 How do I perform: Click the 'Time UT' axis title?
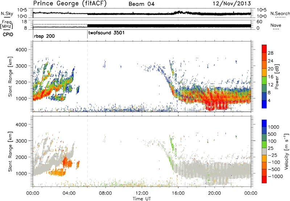(x=142, y=199)
